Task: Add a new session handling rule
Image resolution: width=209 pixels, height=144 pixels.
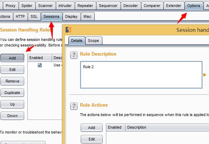Action: [12, 58]
